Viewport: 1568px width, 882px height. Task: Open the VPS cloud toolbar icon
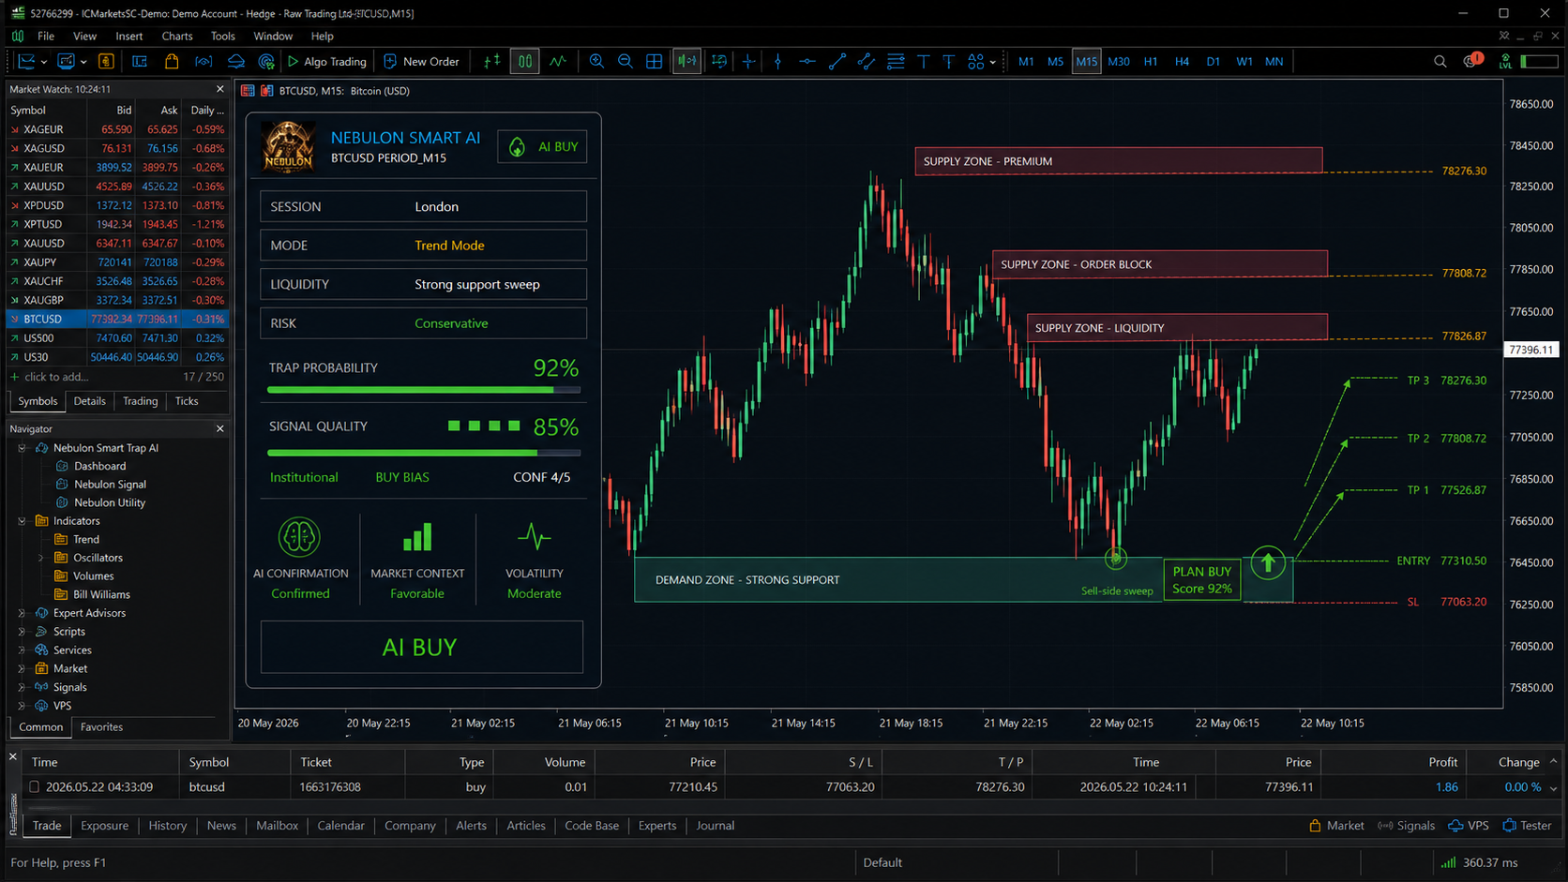pos(235,62)
